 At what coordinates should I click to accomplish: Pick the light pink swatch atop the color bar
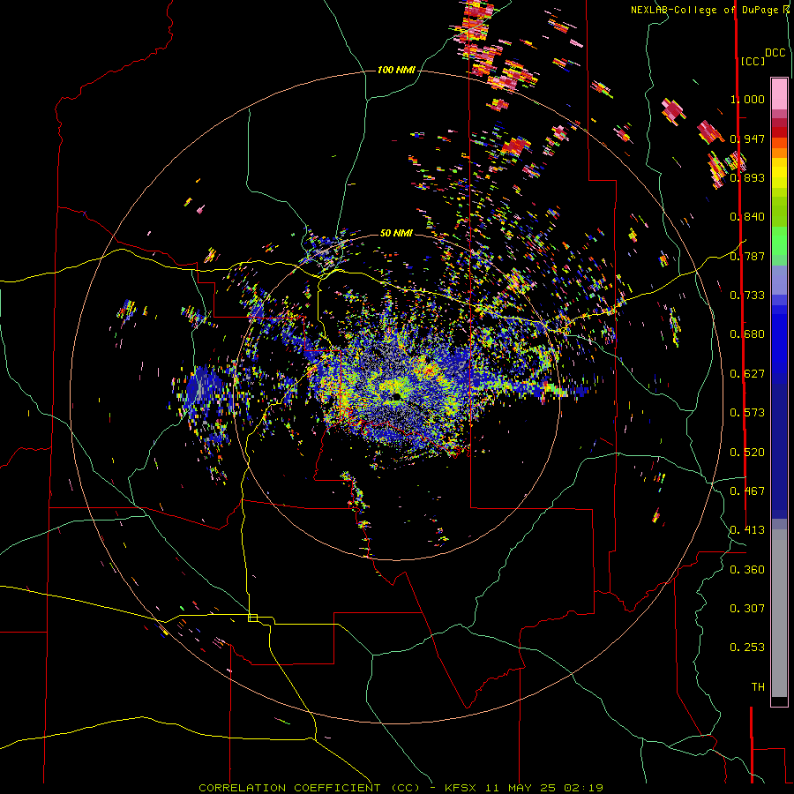[779, 94]
